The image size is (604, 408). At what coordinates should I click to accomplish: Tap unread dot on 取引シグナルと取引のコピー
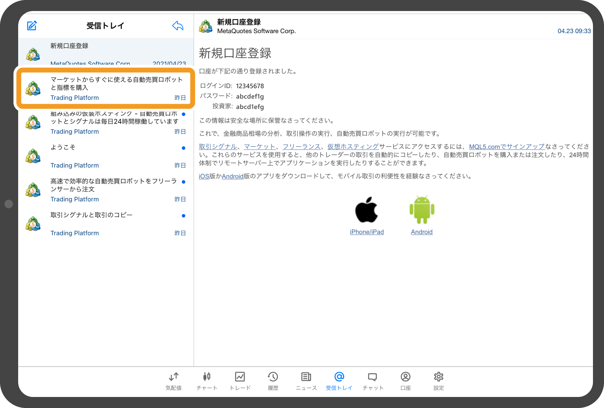click(x=184, y=216)
